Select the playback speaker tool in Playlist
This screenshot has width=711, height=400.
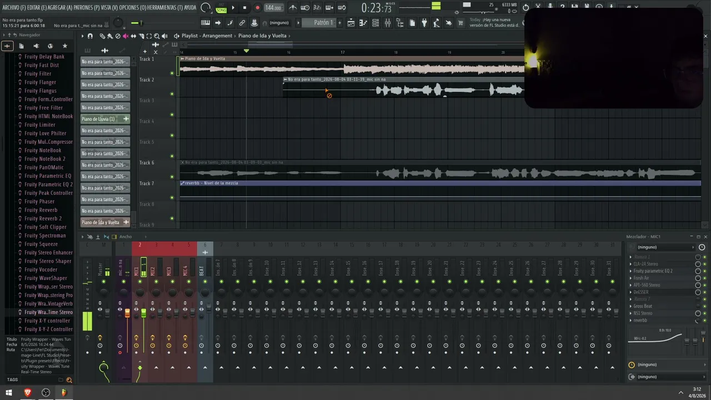click(164, 36)
